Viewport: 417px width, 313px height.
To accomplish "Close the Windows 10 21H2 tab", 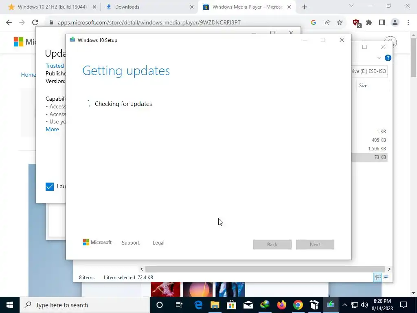I will click(94, 7).
